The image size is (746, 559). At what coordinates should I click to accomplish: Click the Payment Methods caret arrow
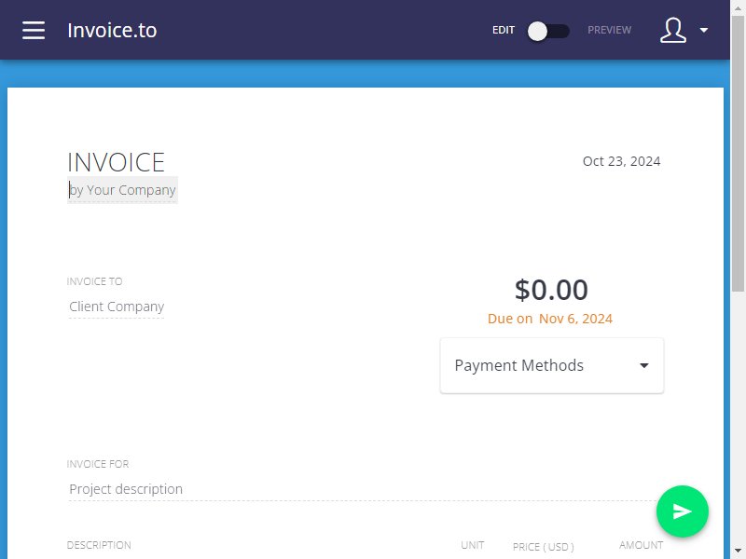(643, 365)
